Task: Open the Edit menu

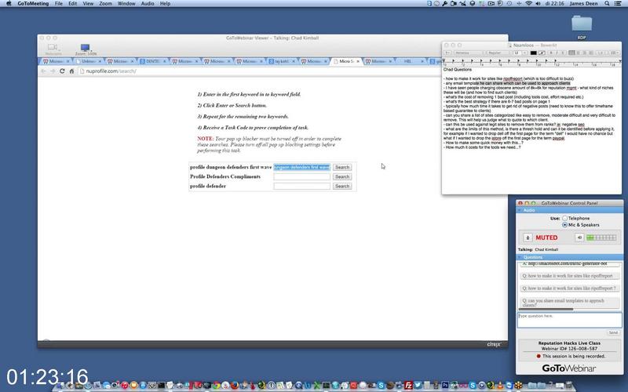Action: pos(72,3)
